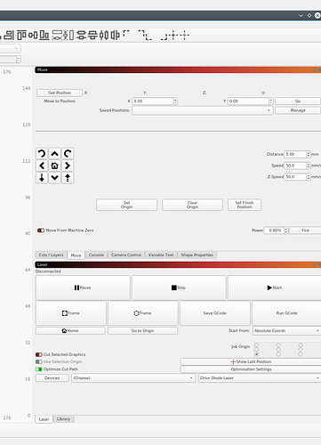Start the laser job
This screenshot has height=445, width=321.
(x=275, y=287)
